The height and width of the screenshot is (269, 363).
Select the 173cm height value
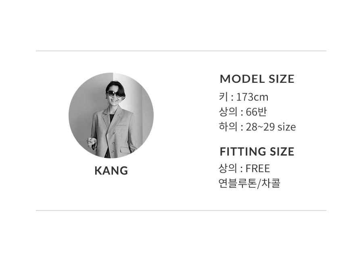coord(252,97)
